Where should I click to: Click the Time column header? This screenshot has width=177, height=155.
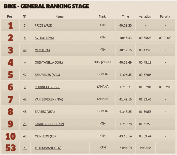[x=125, y=16]
